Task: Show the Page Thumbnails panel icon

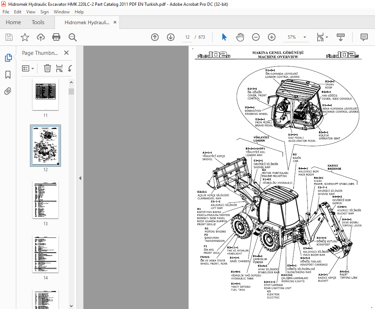Action: pyautogui.click(x=8, y=58)
